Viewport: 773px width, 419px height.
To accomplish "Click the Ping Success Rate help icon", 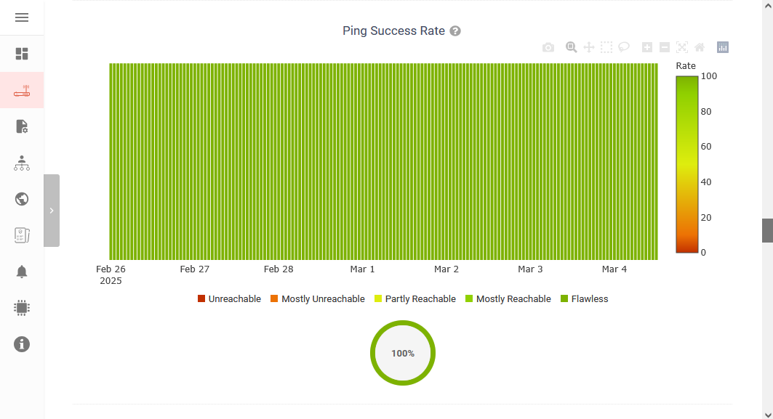I will tap(455, 31).
